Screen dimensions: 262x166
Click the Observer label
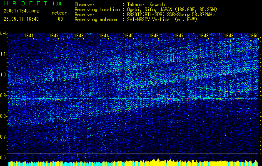(85, 5)
